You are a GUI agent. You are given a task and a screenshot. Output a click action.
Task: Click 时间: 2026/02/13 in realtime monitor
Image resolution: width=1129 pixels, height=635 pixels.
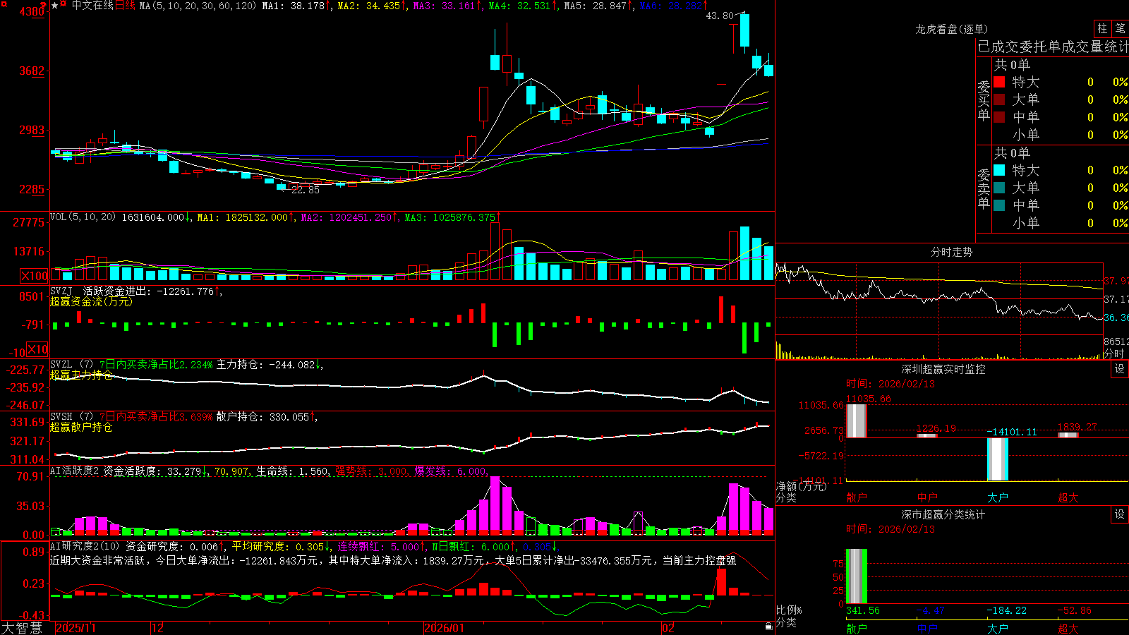890,384
